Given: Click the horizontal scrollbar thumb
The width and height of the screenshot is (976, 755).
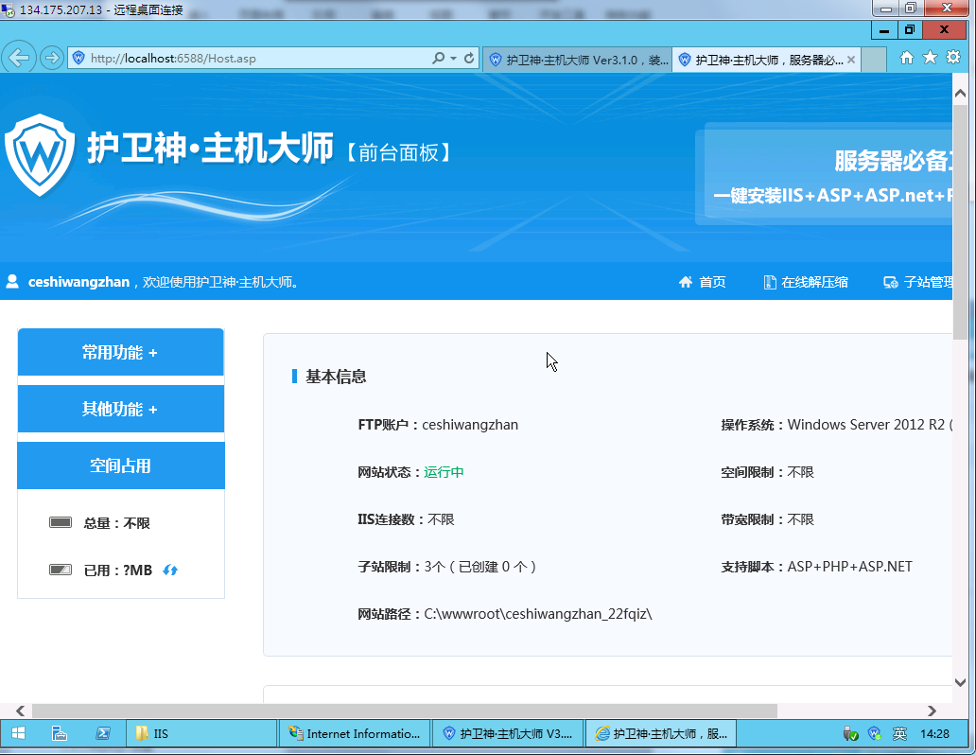Looking at the screenshot, I should point(405,711).
